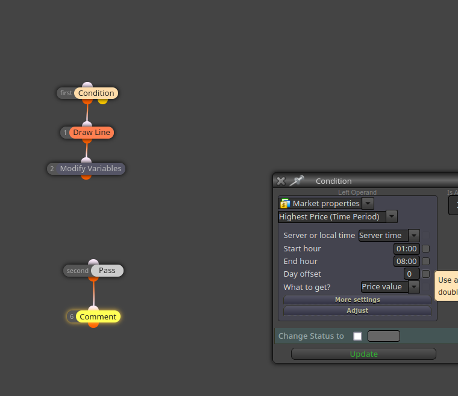This screenshot has height=396, width=458.
Task: Edit the Day offset value field
Action: (x=412, y=274)
